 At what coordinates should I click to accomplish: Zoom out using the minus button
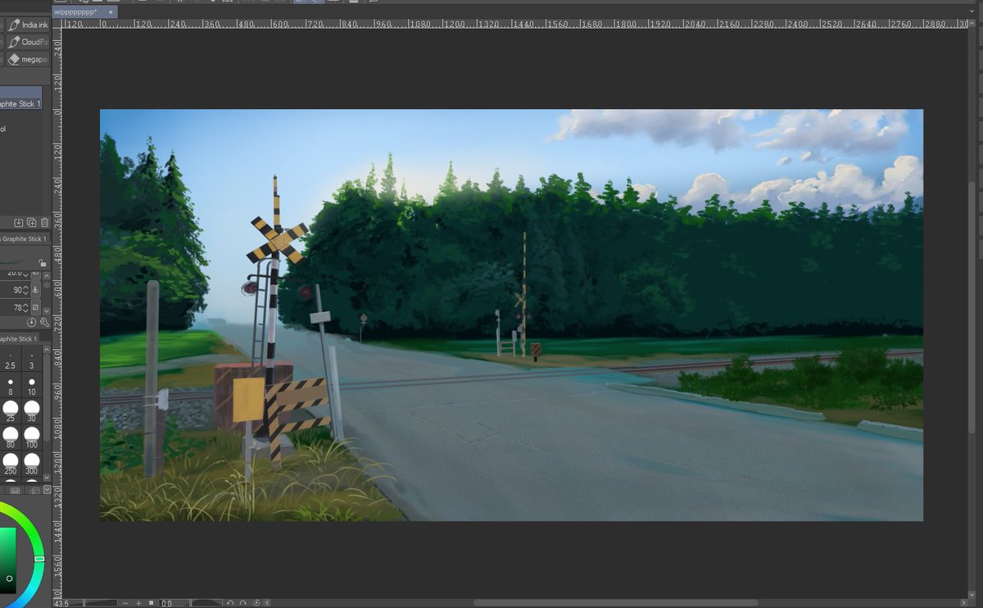click(x=125, y=602)
